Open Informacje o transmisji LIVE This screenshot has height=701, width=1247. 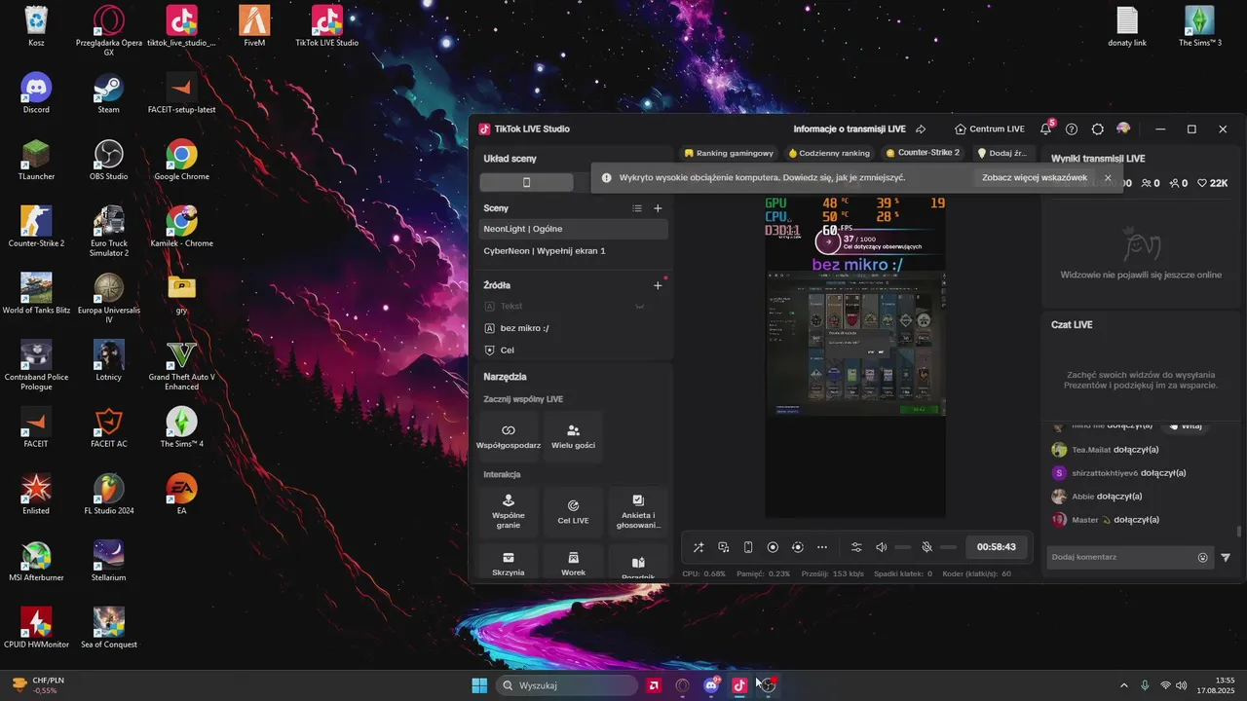click(850, 129)
